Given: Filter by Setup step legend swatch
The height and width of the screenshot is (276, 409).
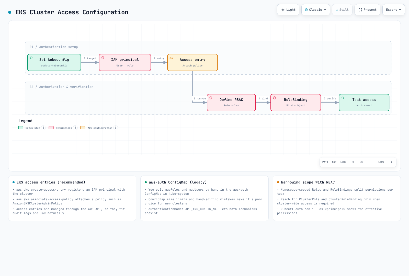Looking at the screenshot, I should tap(21, 128).
